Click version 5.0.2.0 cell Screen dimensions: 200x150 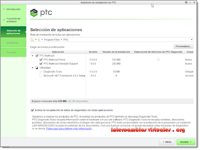[x=93, y=72]
